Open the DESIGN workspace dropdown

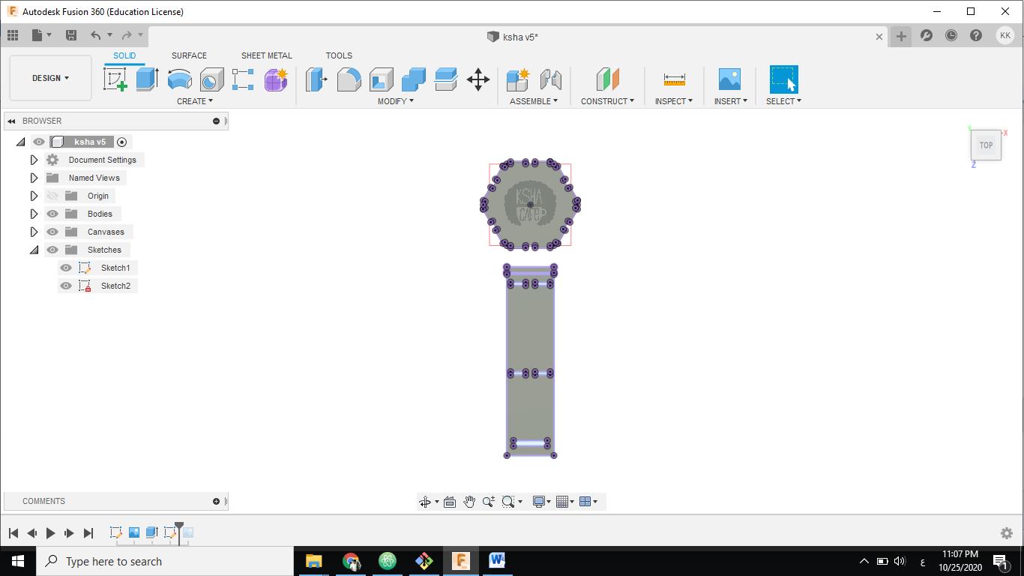click(x=50, y=78)
